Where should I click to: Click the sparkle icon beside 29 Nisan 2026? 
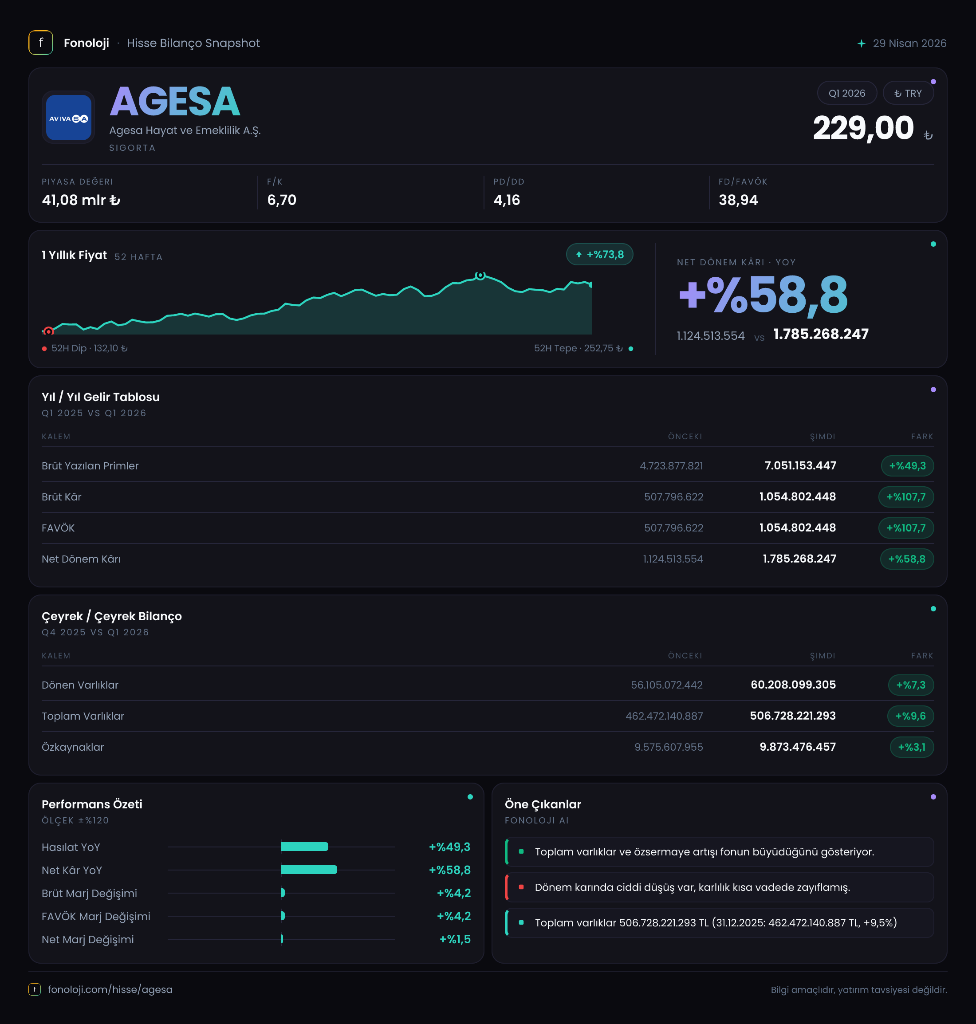pyautogui.click(x=861, y=43)
